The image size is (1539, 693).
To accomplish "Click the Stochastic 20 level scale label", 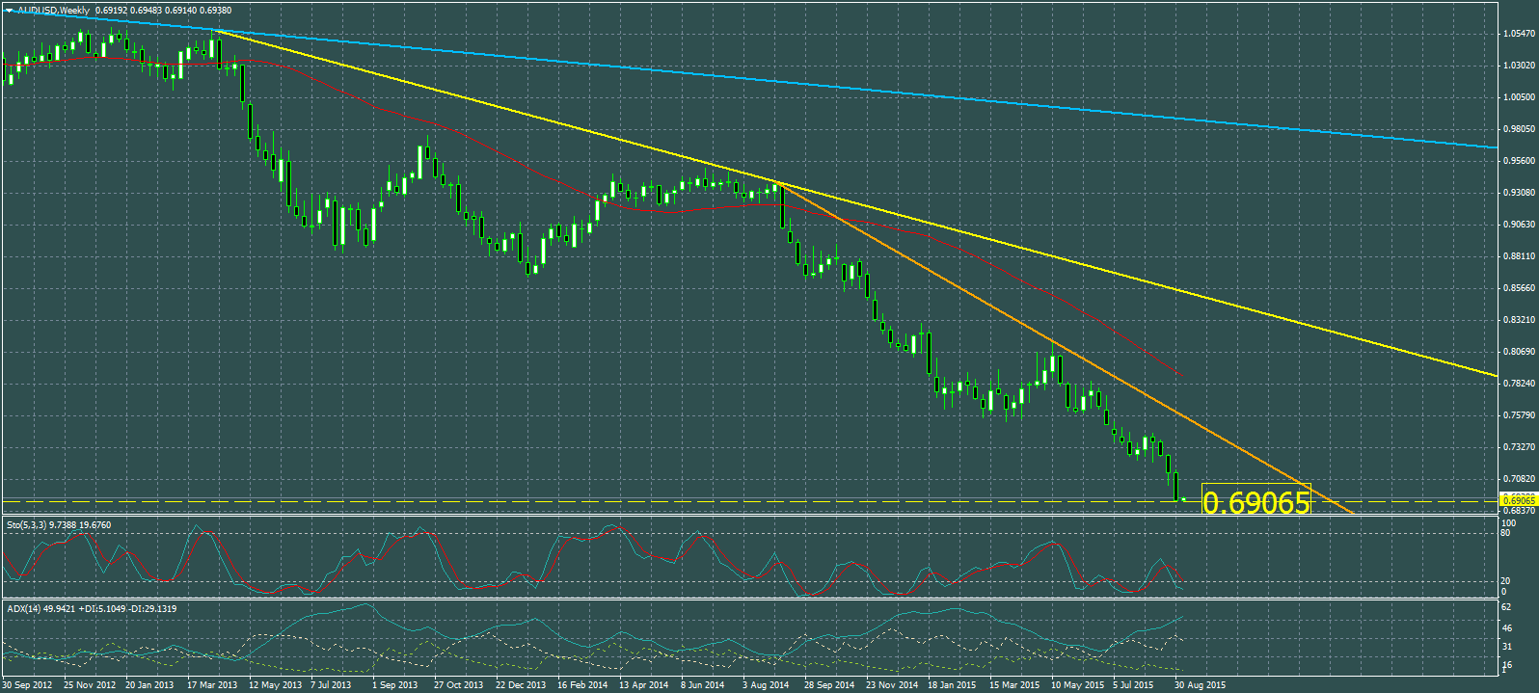I will pos(1505,581).
